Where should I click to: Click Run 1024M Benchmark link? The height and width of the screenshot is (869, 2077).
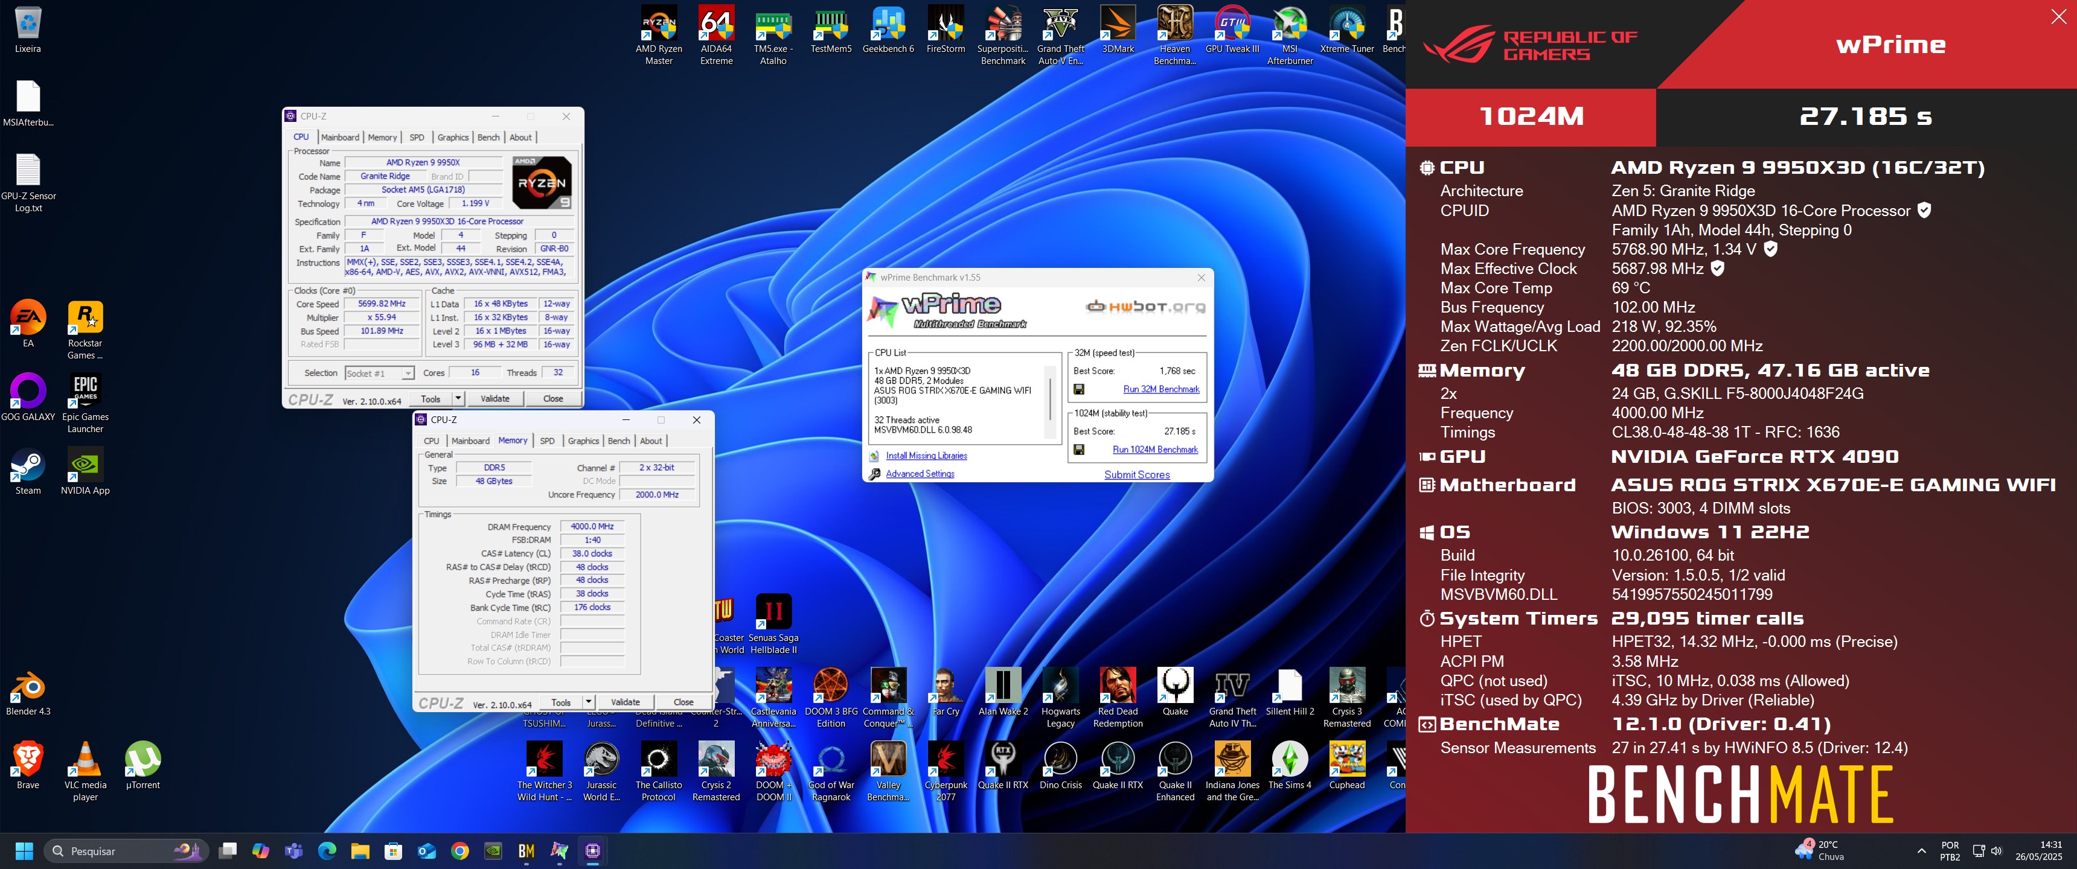coord(1156,450)
